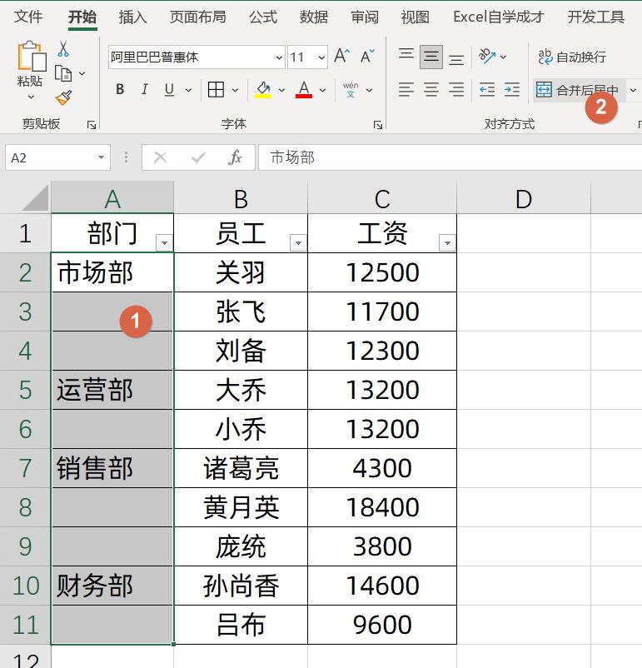This screenshot has height=668, width=642.
Task: Click the Paste clipboard icon
Action: coord(31,56)
